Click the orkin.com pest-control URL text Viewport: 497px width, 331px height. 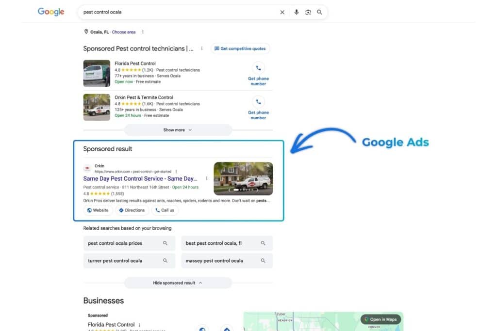[133, 172]
